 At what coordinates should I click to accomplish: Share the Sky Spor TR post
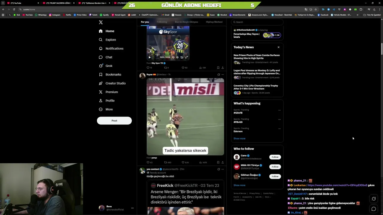tap(222, 68)
